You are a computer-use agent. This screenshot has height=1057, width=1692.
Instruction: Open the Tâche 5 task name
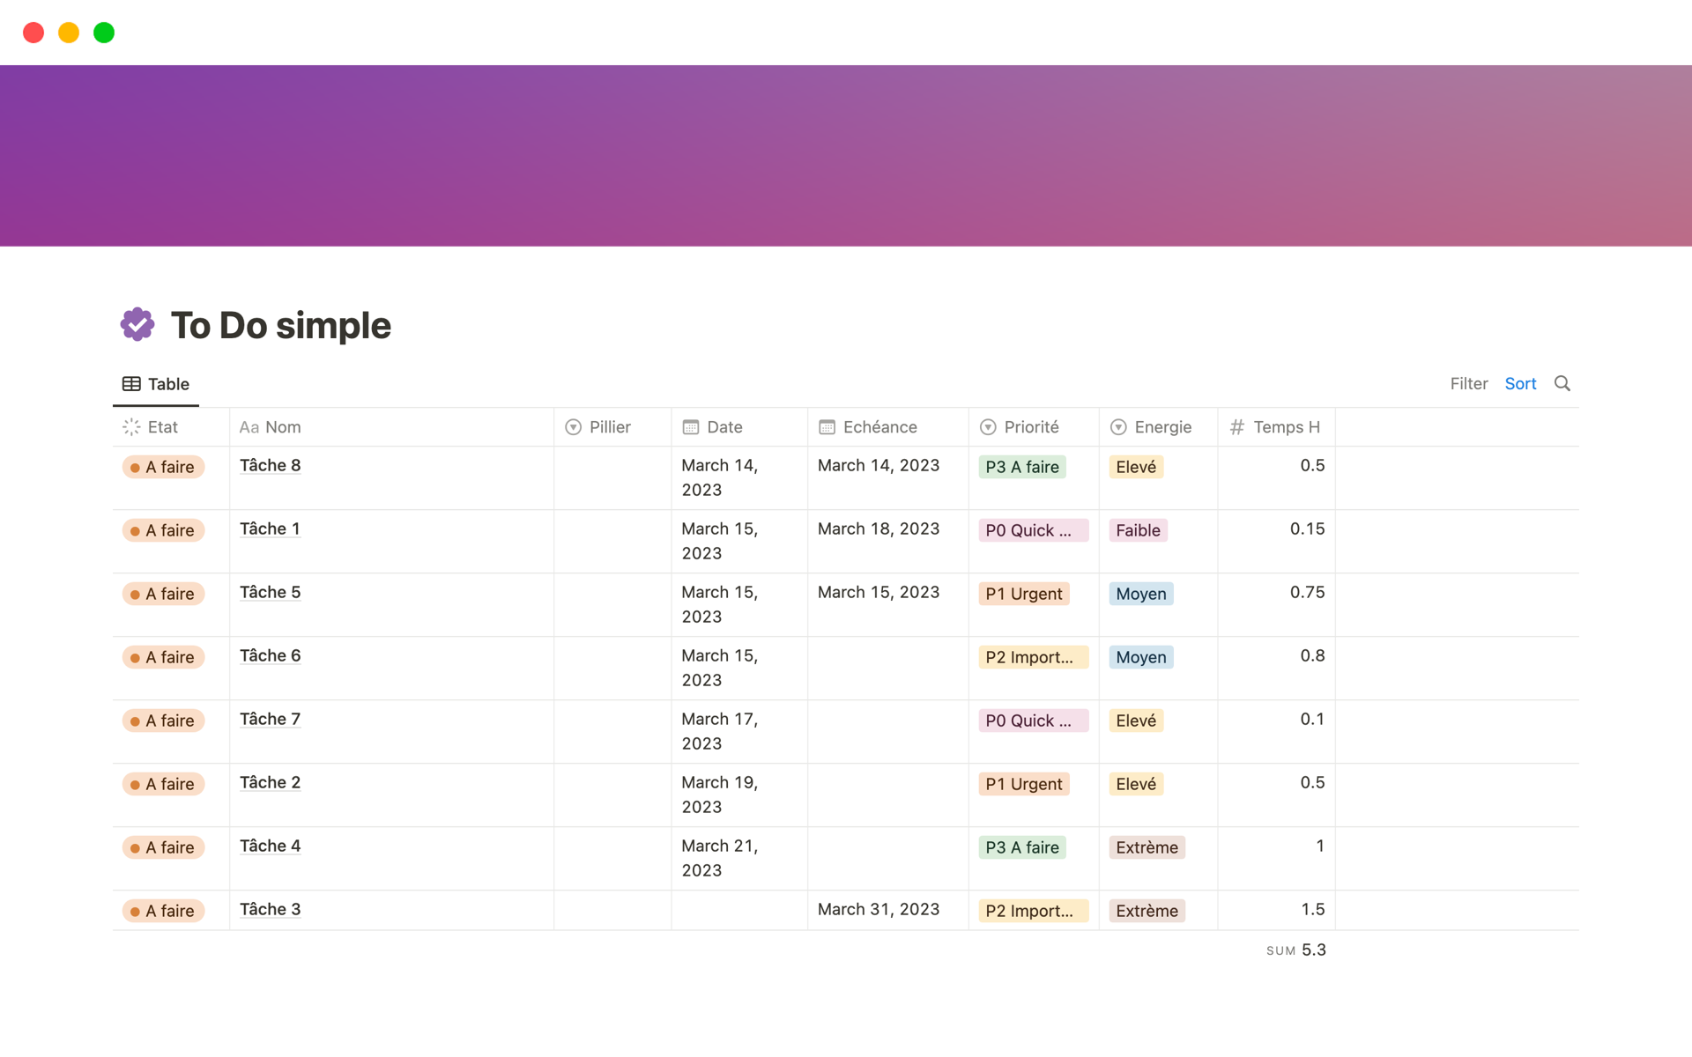(270, 592)
